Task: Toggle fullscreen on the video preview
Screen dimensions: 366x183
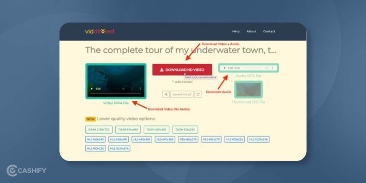Action: click(x=132, y=89)
